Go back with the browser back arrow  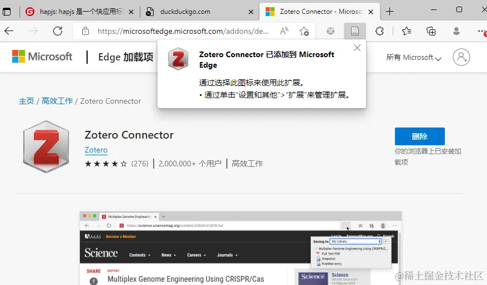click(x=9, y=31)
